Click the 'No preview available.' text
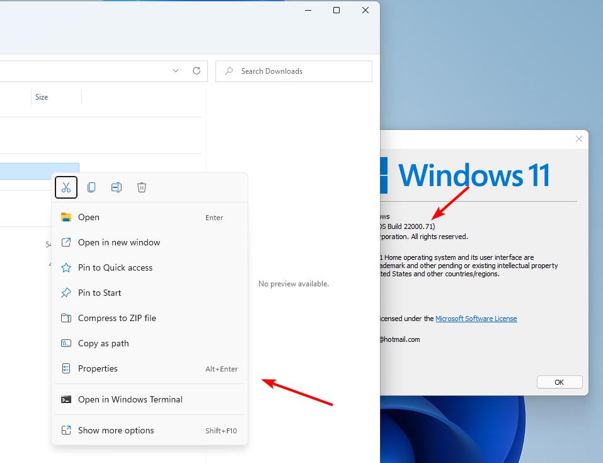603x463 pixels. (294, 284)
